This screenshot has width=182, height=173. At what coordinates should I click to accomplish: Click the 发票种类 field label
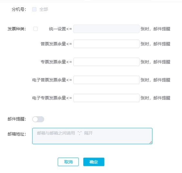point(17,29)
